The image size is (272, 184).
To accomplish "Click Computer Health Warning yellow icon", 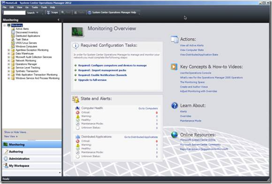I will tap(78, 116).
